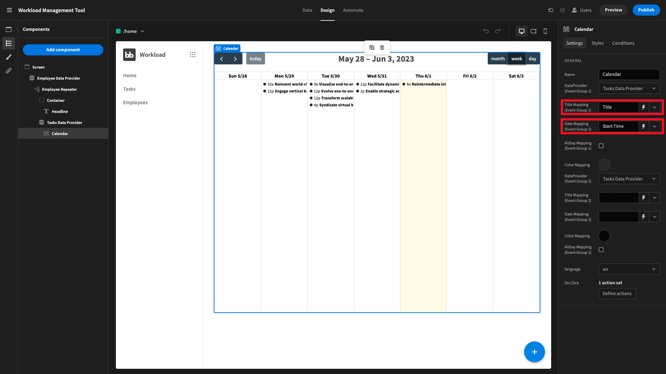This screenshot has width=666, height=374.
Task: Open the Styles tab
Action: coord(598,43)
